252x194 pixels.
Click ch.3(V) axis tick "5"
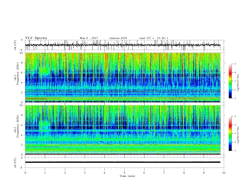[x=22, y=158]
